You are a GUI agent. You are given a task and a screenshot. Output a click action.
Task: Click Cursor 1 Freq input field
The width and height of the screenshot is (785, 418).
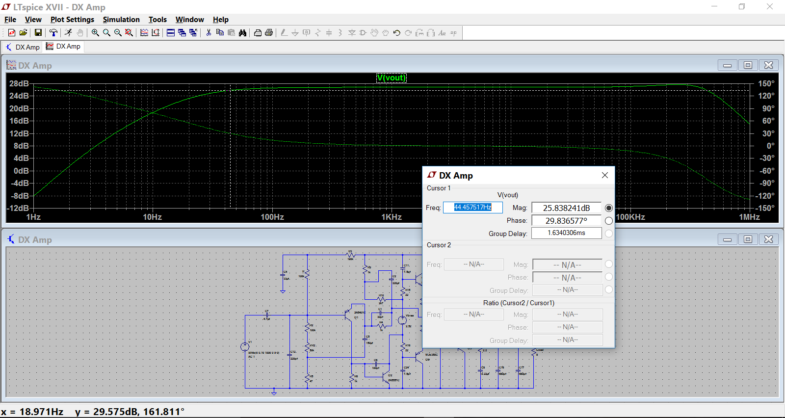pyautogui.click(x=473, y=208)
